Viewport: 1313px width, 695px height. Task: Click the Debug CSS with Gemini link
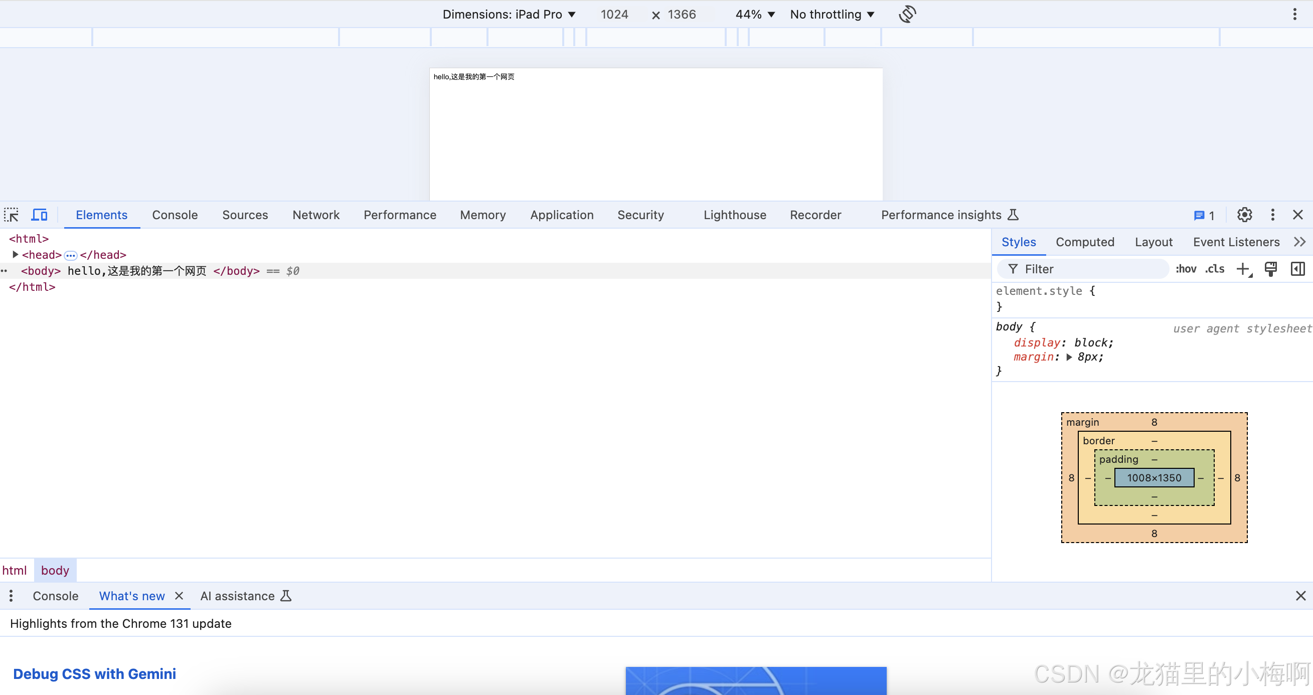94,673
